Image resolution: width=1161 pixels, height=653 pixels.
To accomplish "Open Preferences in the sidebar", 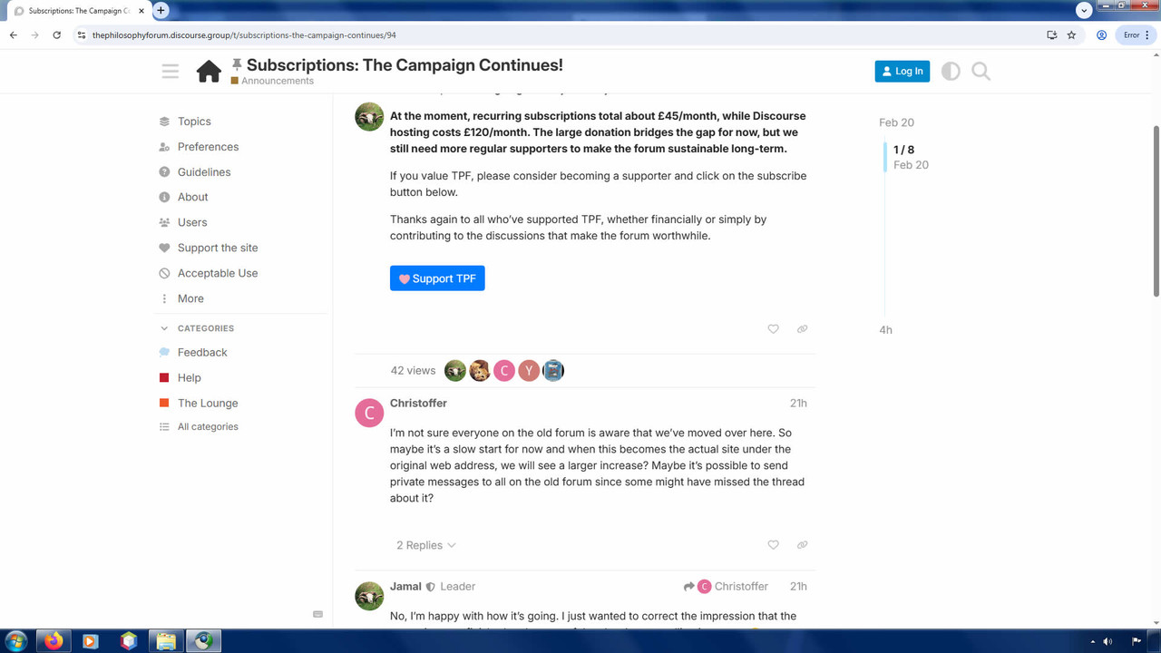I will pyautogui.click(x=208, y=146).
